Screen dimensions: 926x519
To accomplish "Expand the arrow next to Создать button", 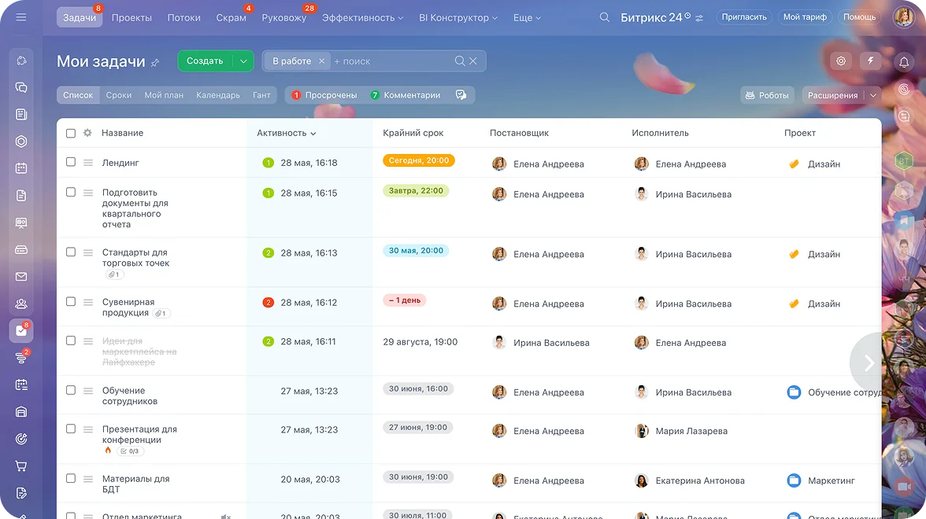I will [243, 61].
